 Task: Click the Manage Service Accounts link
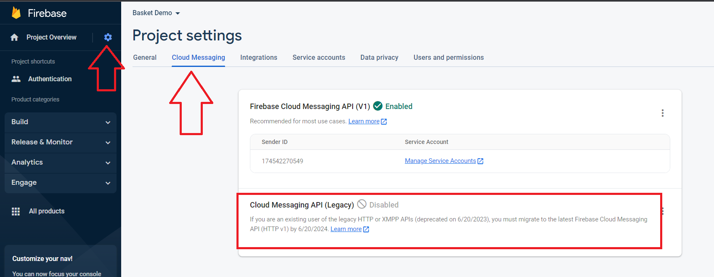click(x=440, y=161)
